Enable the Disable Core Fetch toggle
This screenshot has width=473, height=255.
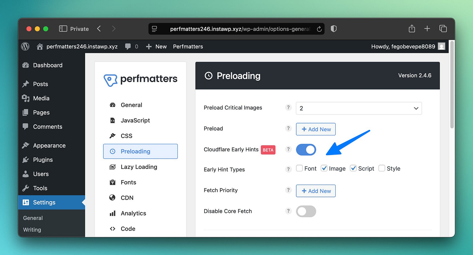pyautogui.click(x=306, y=211)
